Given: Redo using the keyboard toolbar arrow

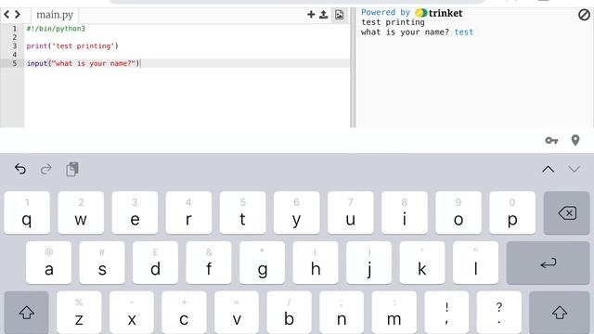Looking at the screenshot, I should (x=45, y=169).
